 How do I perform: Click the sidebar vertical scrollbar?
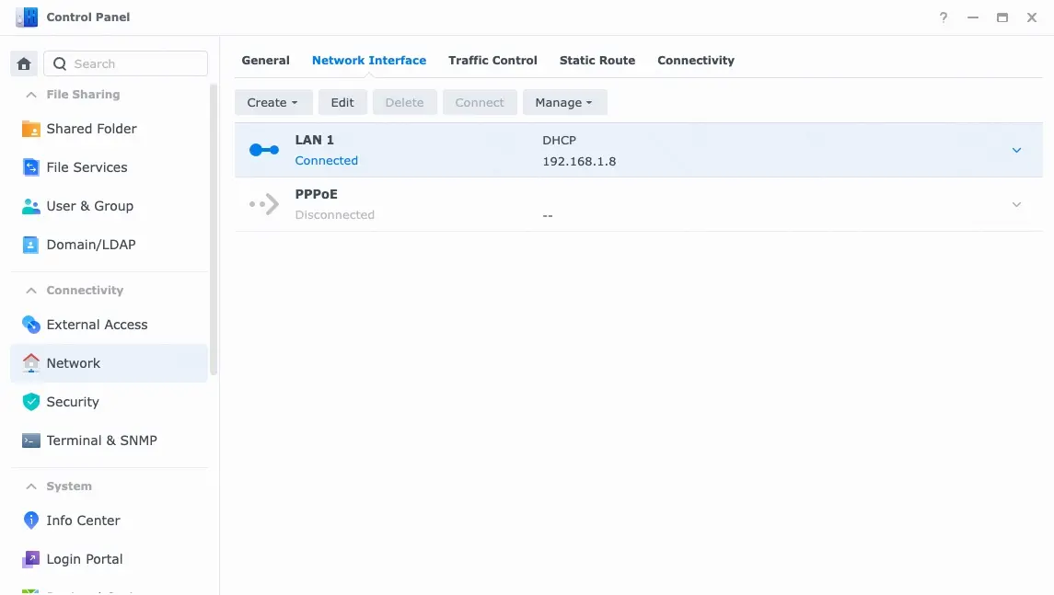point(214,230)
